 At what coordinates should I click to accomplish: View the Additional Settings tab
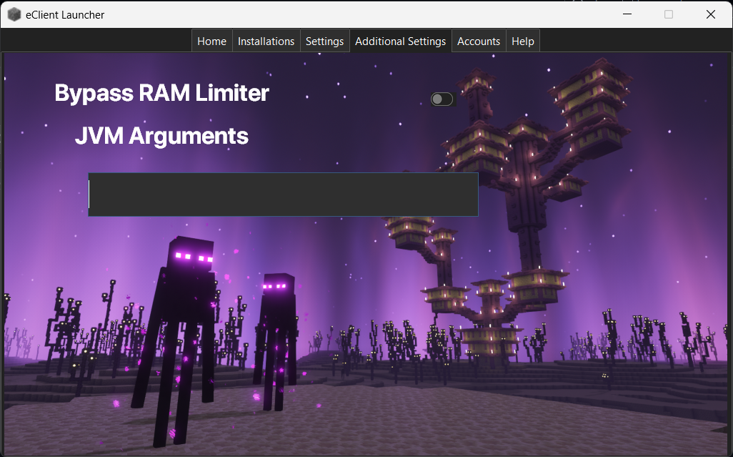[400, 41]
